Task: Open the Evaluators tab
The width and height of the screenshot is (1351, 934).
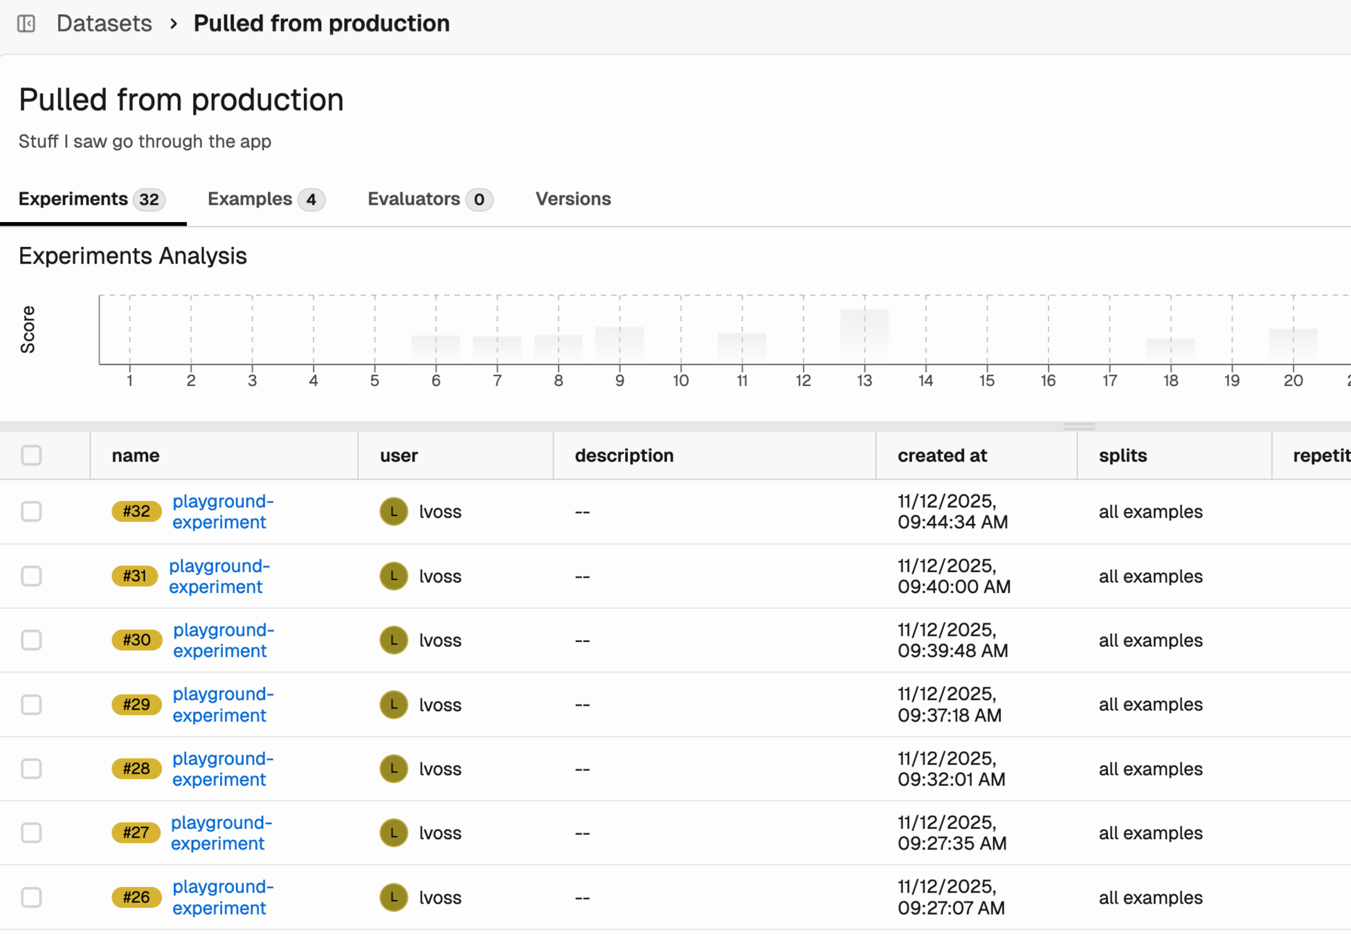Action: click(x=429, y=199)
